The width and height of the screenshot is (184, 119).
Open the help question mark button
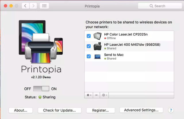[171, 110]
